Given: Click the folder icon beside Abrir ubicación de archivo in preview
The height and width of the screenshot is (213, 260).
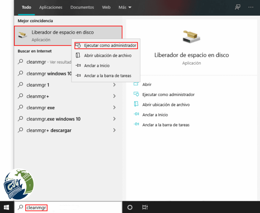Looking at the screenshot, I should (136, 104).
